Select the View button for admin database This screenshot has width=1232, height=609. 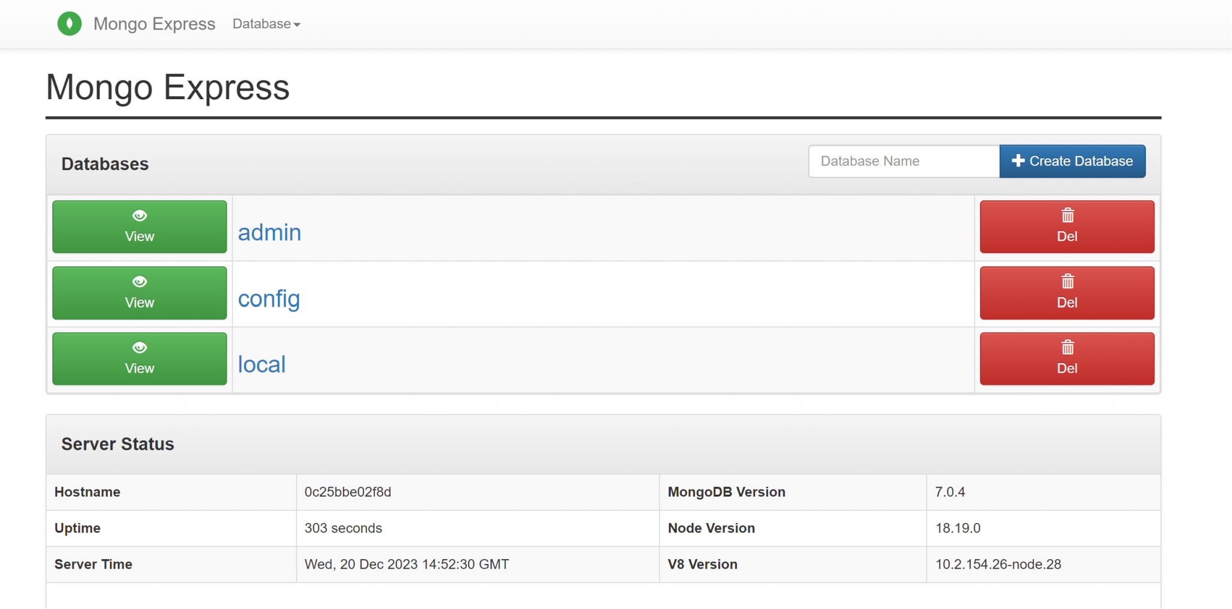coord(140,227)
